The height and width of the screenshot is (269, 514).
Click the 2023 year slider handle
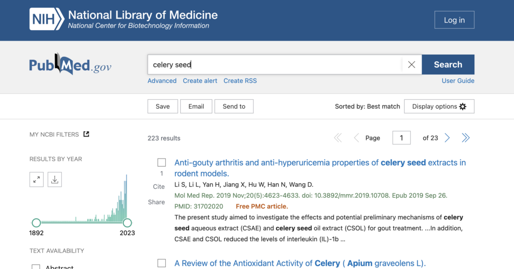(x=127, y=223)
